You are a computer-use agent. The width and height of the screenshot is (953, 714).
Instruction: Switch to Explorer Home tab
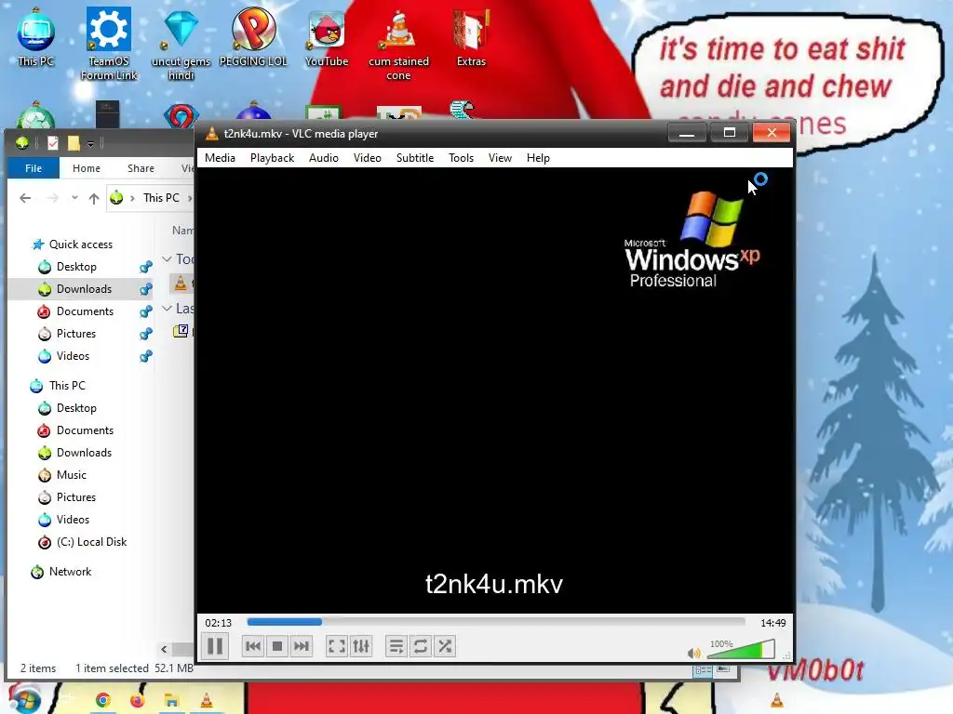pos(87,168)
